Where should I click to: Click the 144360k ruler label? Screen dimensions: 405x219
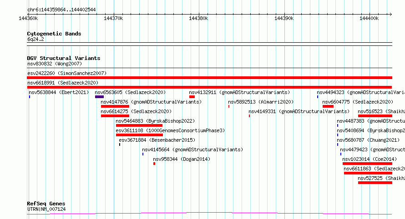click(x=28, y=18)
